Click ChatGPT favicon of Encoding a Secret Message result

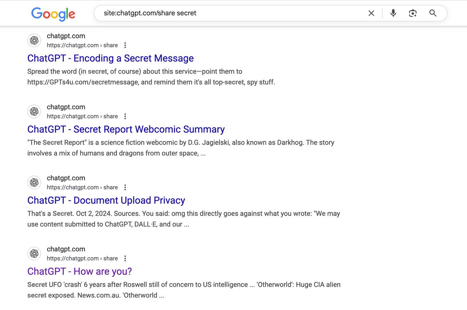coord(34,40)
